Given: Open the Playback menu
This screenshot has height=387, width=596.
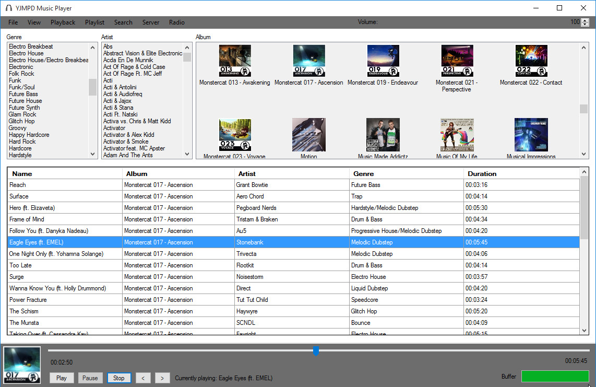Looking at the screenshot, I should pos(63,22).
